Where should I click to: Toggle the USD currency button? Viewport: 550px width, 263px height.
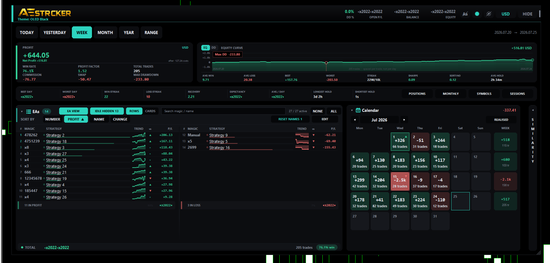coord(506,14)
